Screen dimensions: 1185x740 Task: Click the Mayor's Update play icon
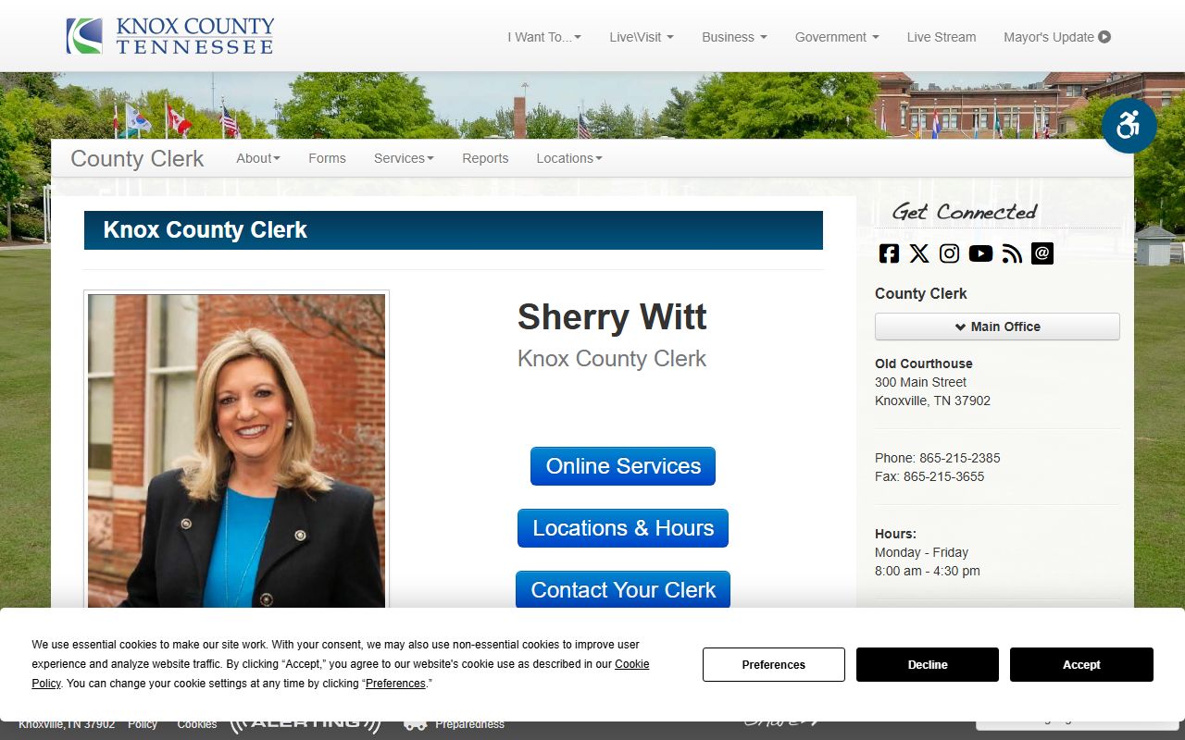[x=1104, y=37]
